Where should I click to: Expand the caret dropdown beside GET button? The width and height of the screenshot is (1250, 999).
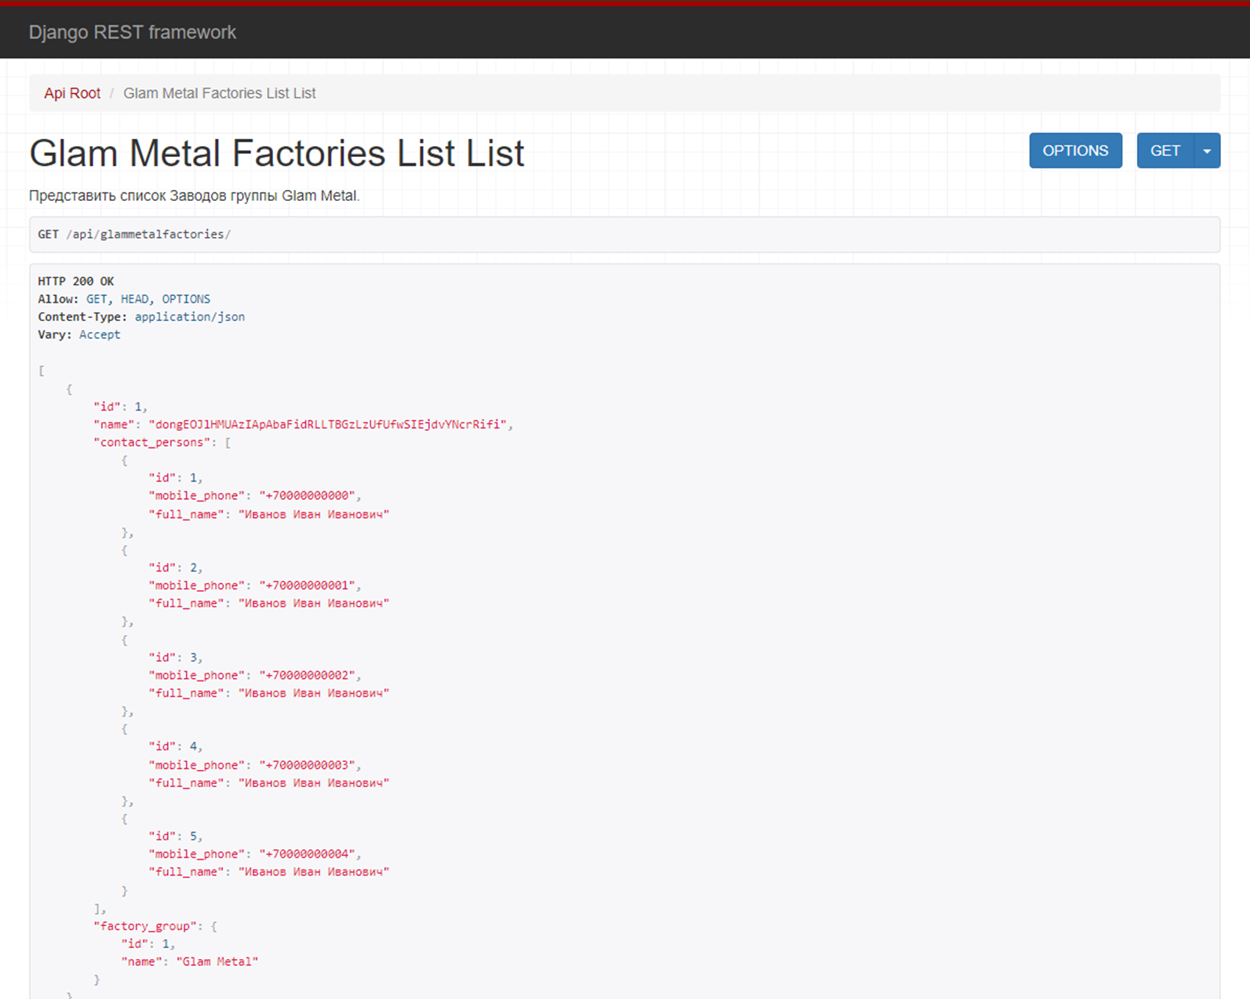coord(1207,151)
